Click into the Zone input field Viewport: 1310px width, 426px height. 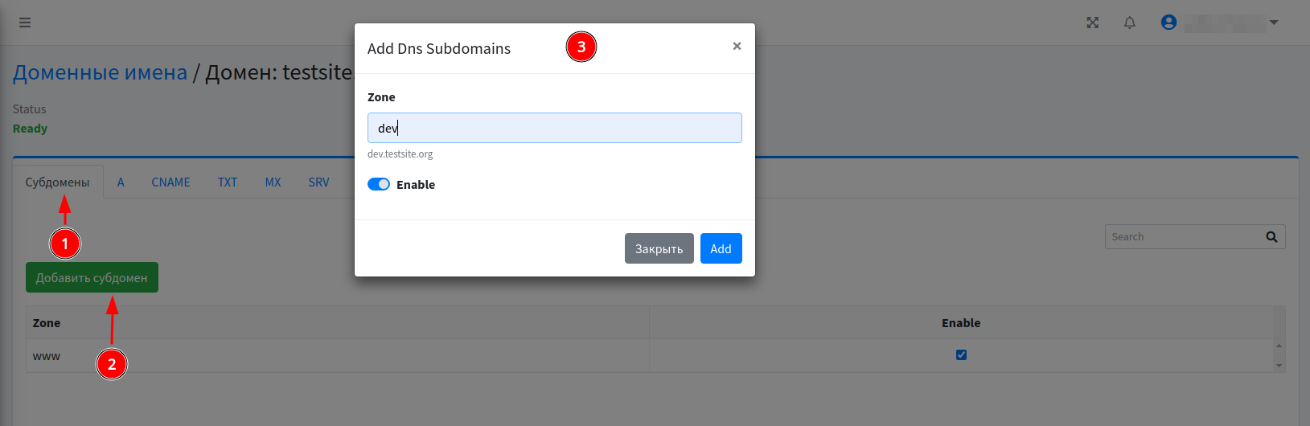coord(554,129)
